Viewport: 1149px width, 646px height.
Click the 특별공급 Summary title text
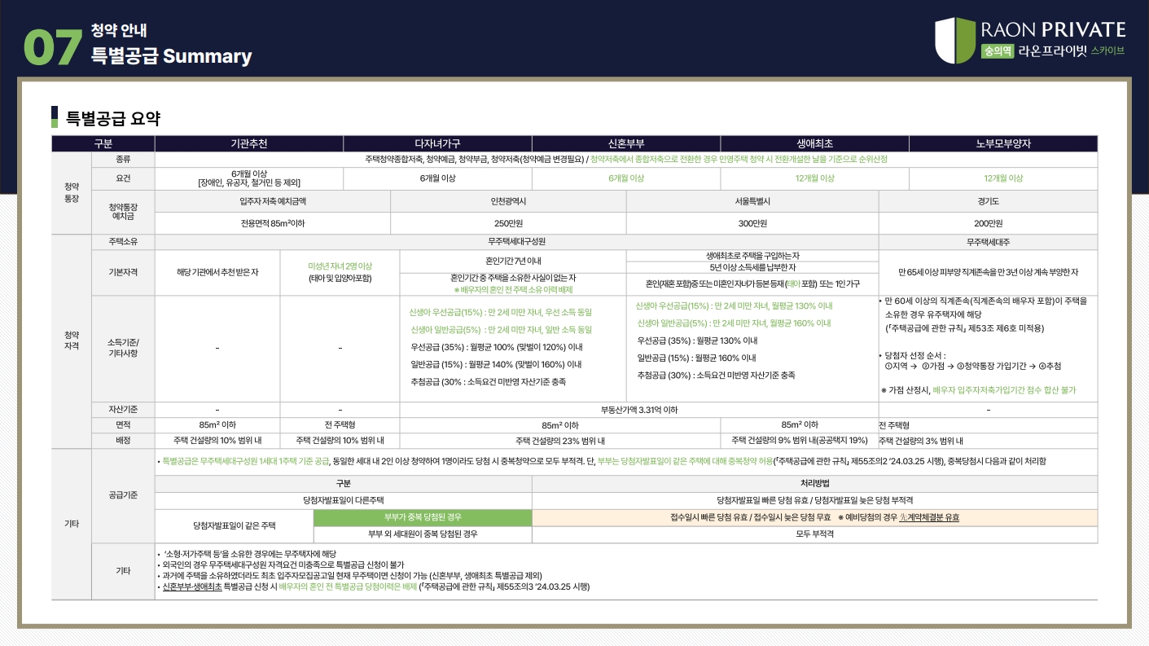(x=172, y=56)
